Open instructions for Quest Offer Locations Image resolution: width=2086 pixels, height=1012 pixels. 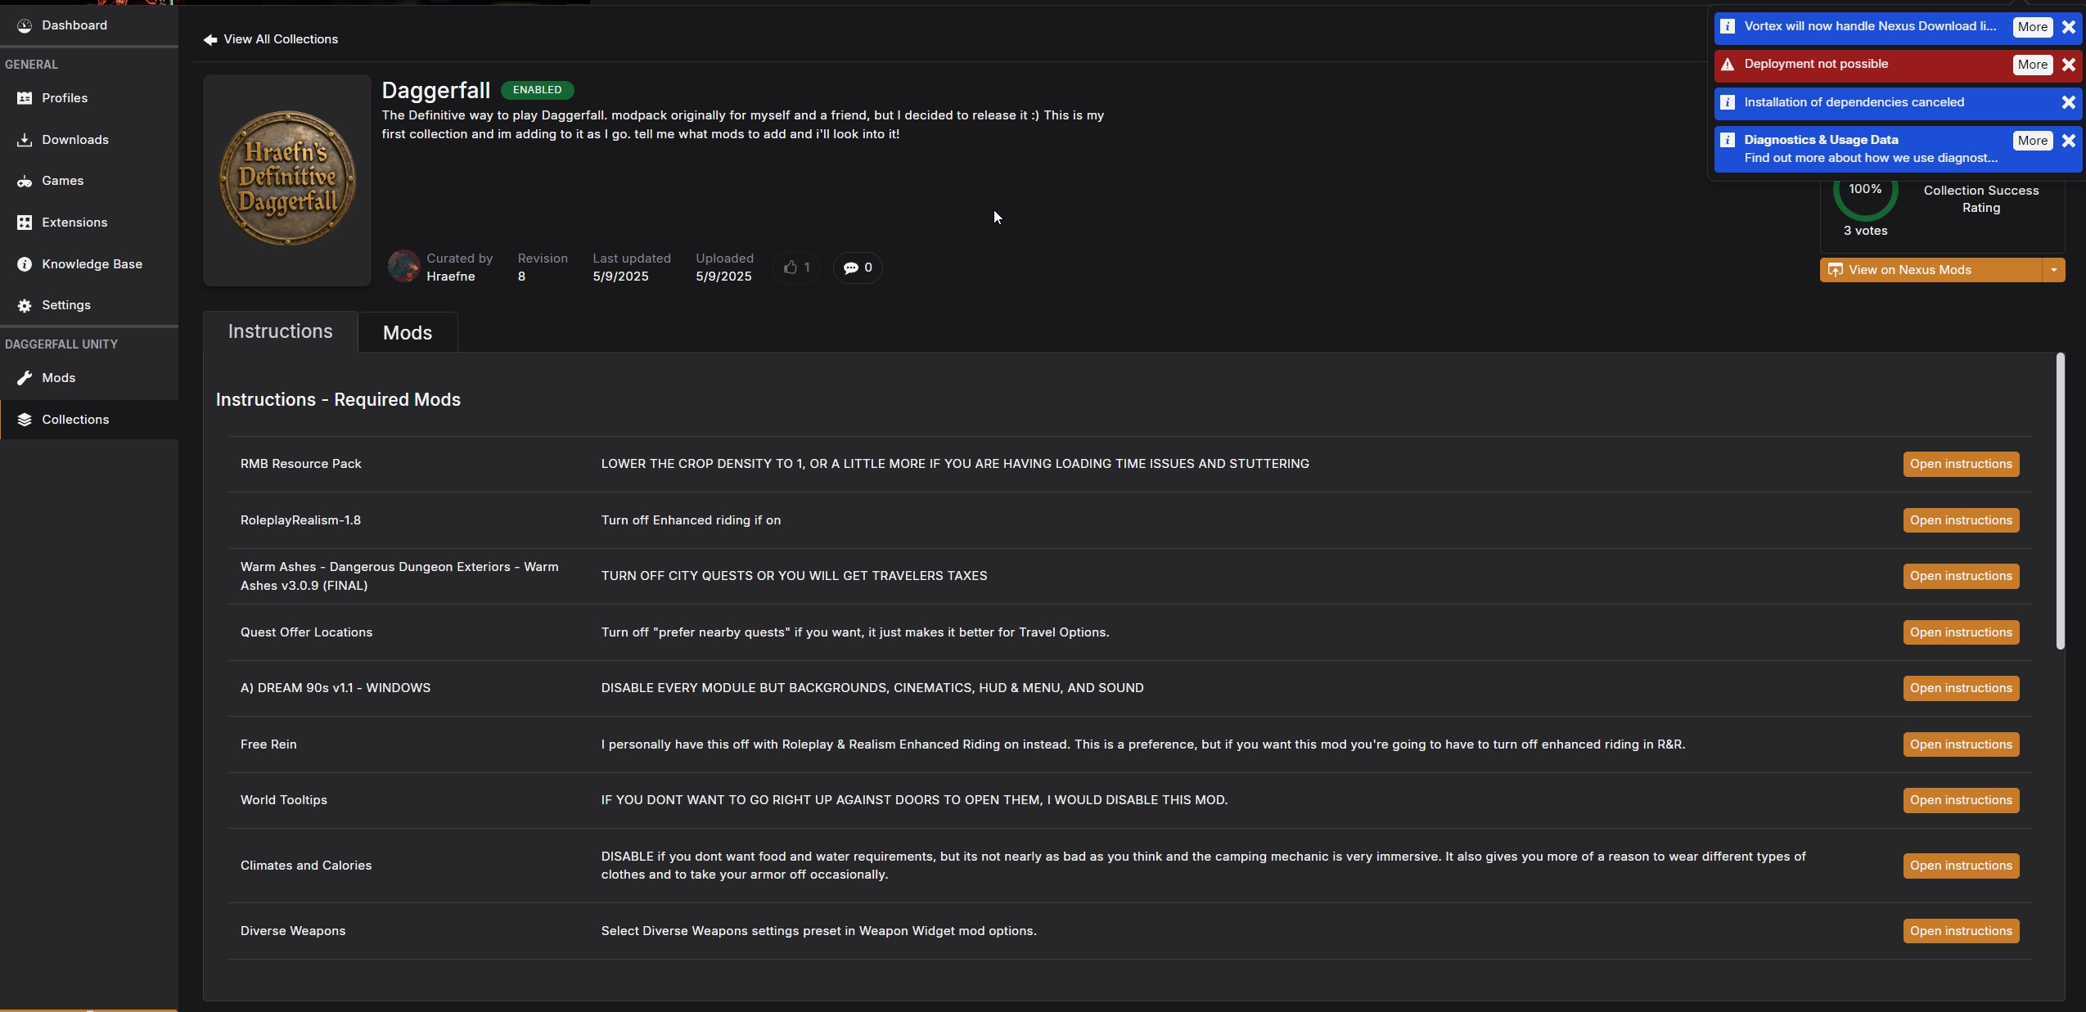point(1961,632)
